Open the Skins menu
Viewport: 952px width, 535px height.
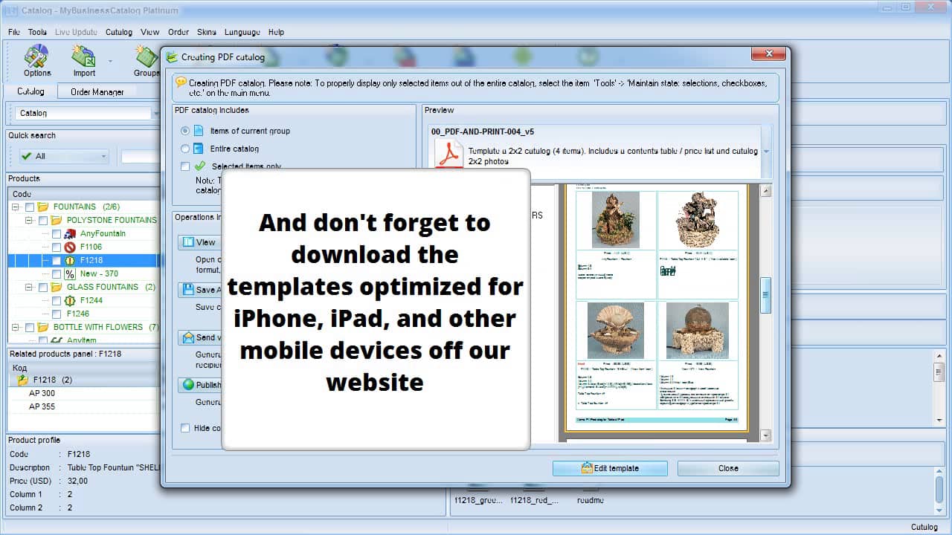pyautogui.click(x=207, y=32)
